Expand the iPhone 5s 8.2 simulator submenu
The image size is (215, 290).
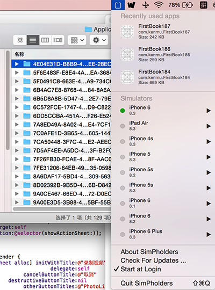coord(209,172)
